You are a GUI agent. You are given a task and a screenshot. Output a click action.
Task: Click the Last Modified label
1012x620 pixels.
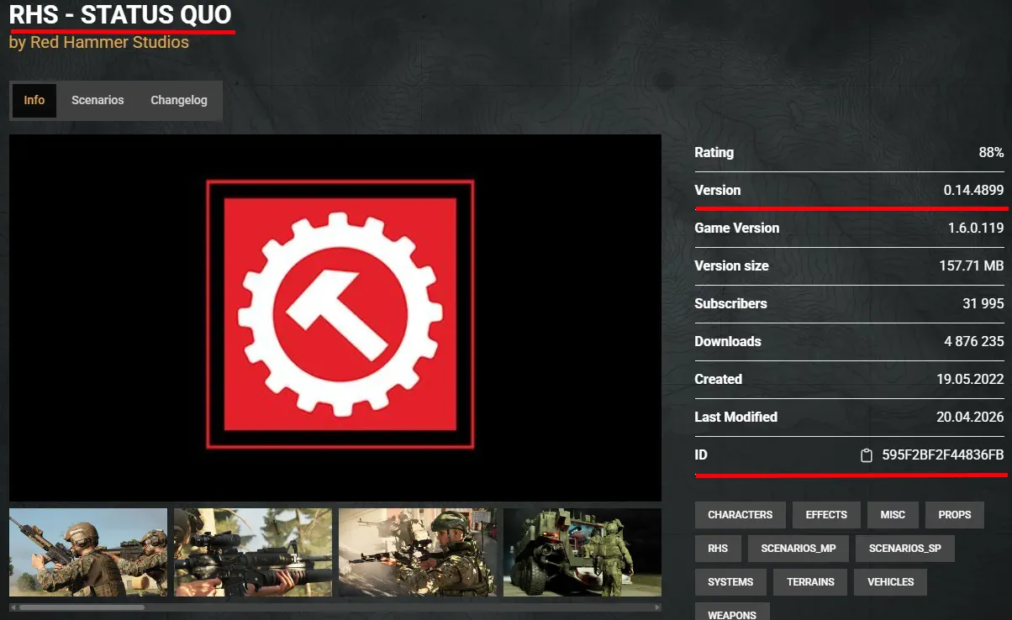[736, 418]
